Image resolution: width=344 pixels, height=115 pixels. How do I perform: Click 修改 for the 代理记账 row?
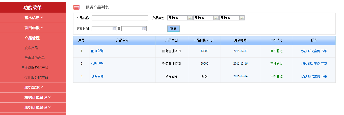304,64
